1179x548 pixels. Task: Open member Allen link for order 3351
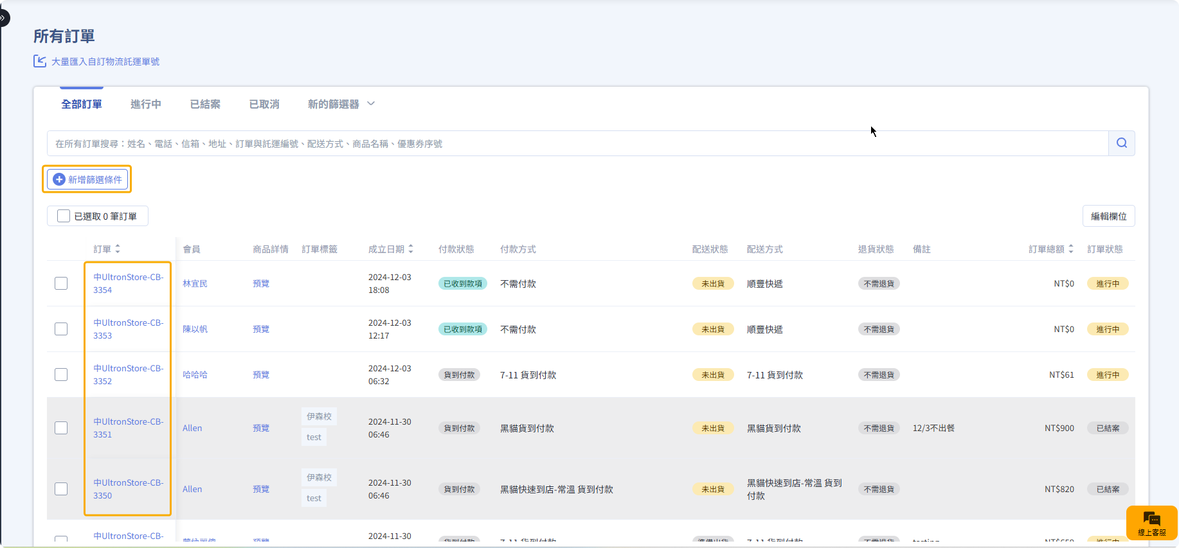[x=192, y=428]
